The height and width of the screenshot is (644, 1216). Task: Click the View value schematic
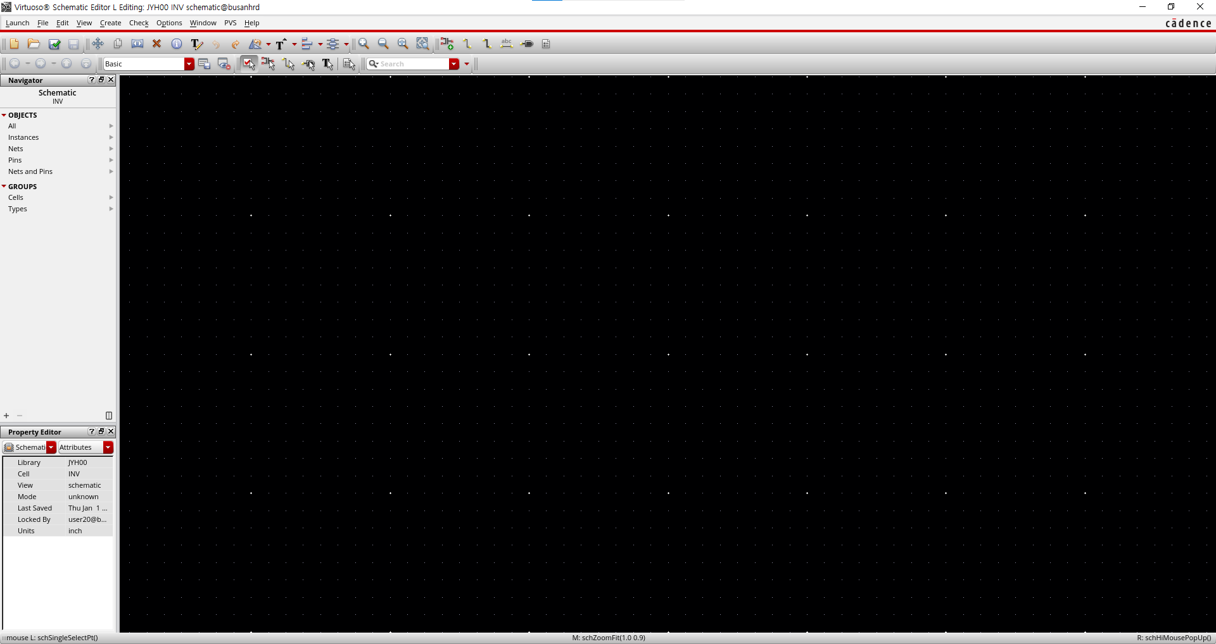point(85,485)
